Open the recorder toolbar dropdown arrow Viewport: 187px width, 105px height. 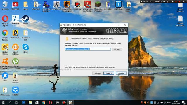point(141,1)
